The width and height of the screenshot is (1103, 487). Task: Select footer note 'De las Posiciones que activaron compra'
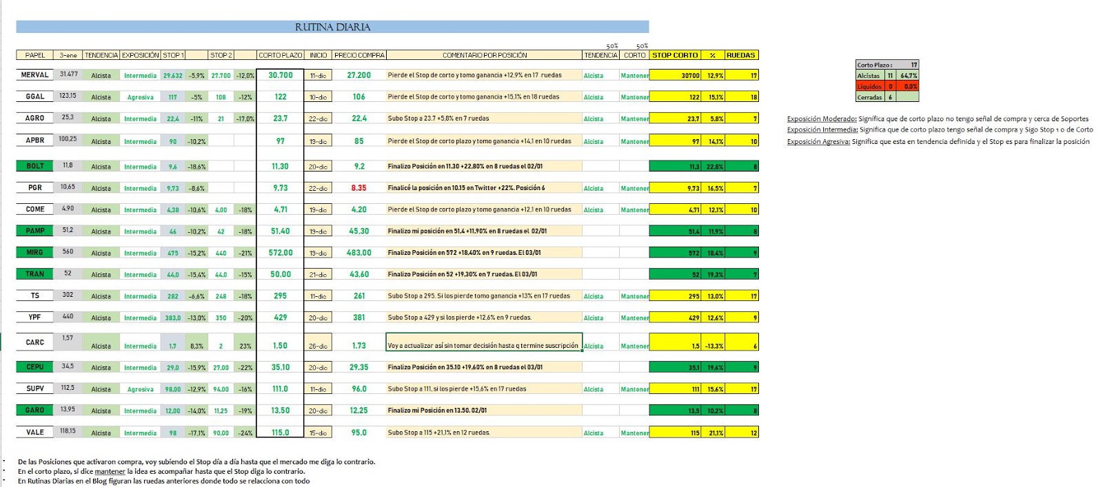click(196, 462)
